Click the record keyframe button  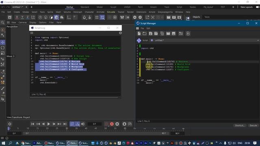pyautogui.click(x=106, y=124)
